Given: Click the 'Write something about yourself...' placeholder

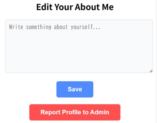Looking at the screenshot, I should point(55,27).
